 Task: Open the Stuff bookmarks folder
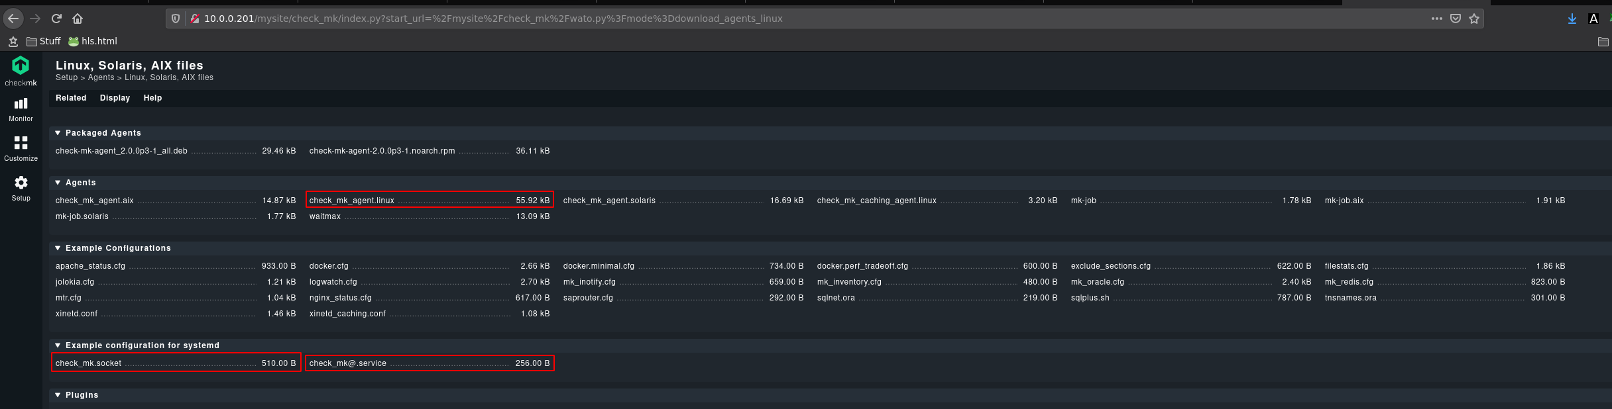click(43, 41)
